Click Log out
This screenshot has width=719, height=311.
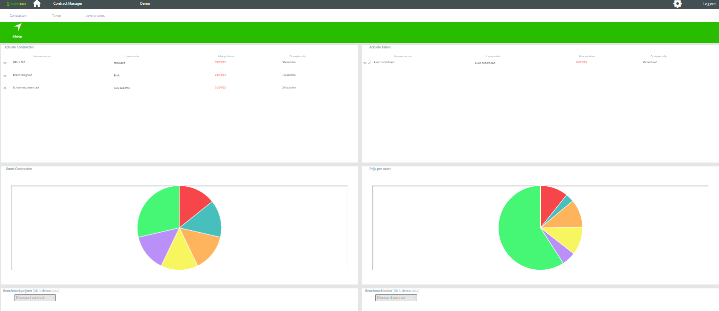click(x=709, y=4)
